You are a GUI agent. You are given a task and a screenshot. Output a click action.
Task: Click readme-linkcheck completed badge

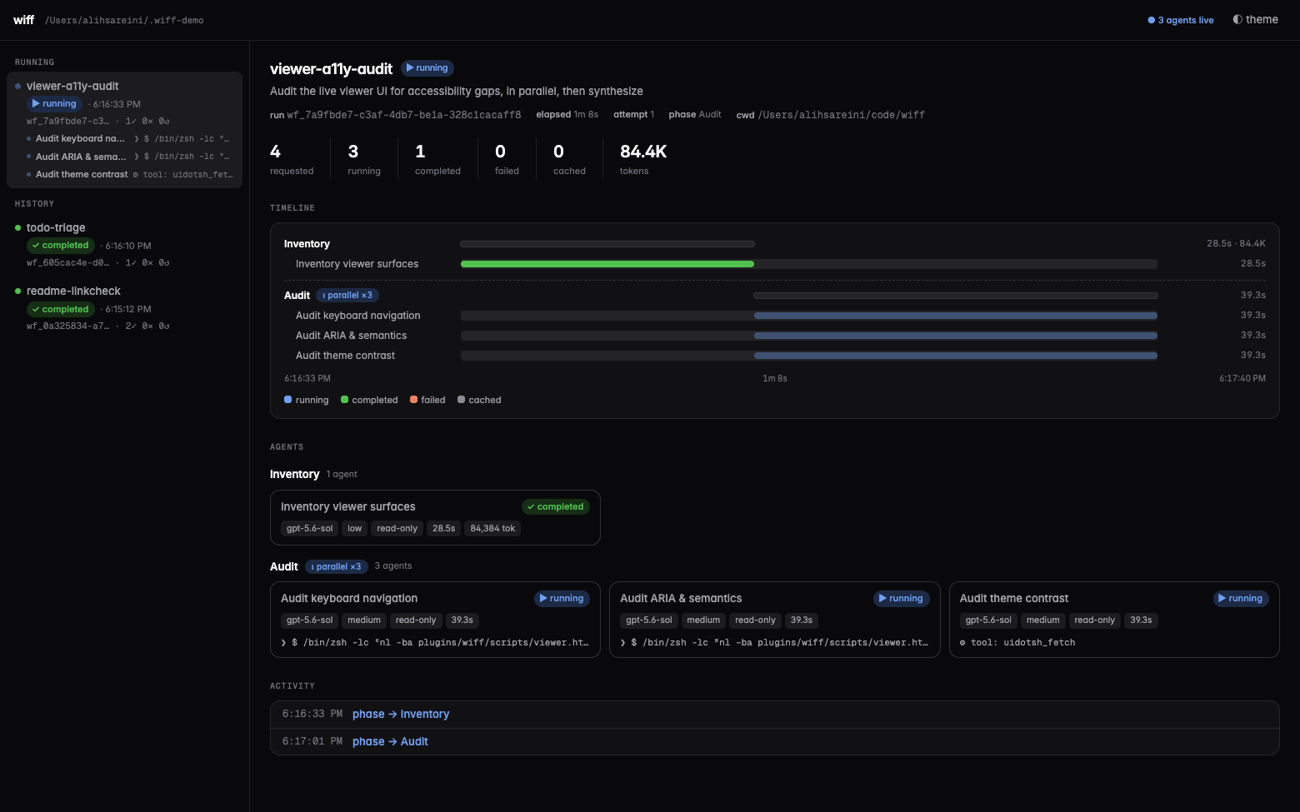click(60, 309)
